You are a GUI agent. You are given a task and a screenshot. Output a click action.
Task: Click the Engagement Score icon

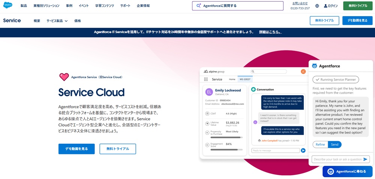(x=207, y=145)
